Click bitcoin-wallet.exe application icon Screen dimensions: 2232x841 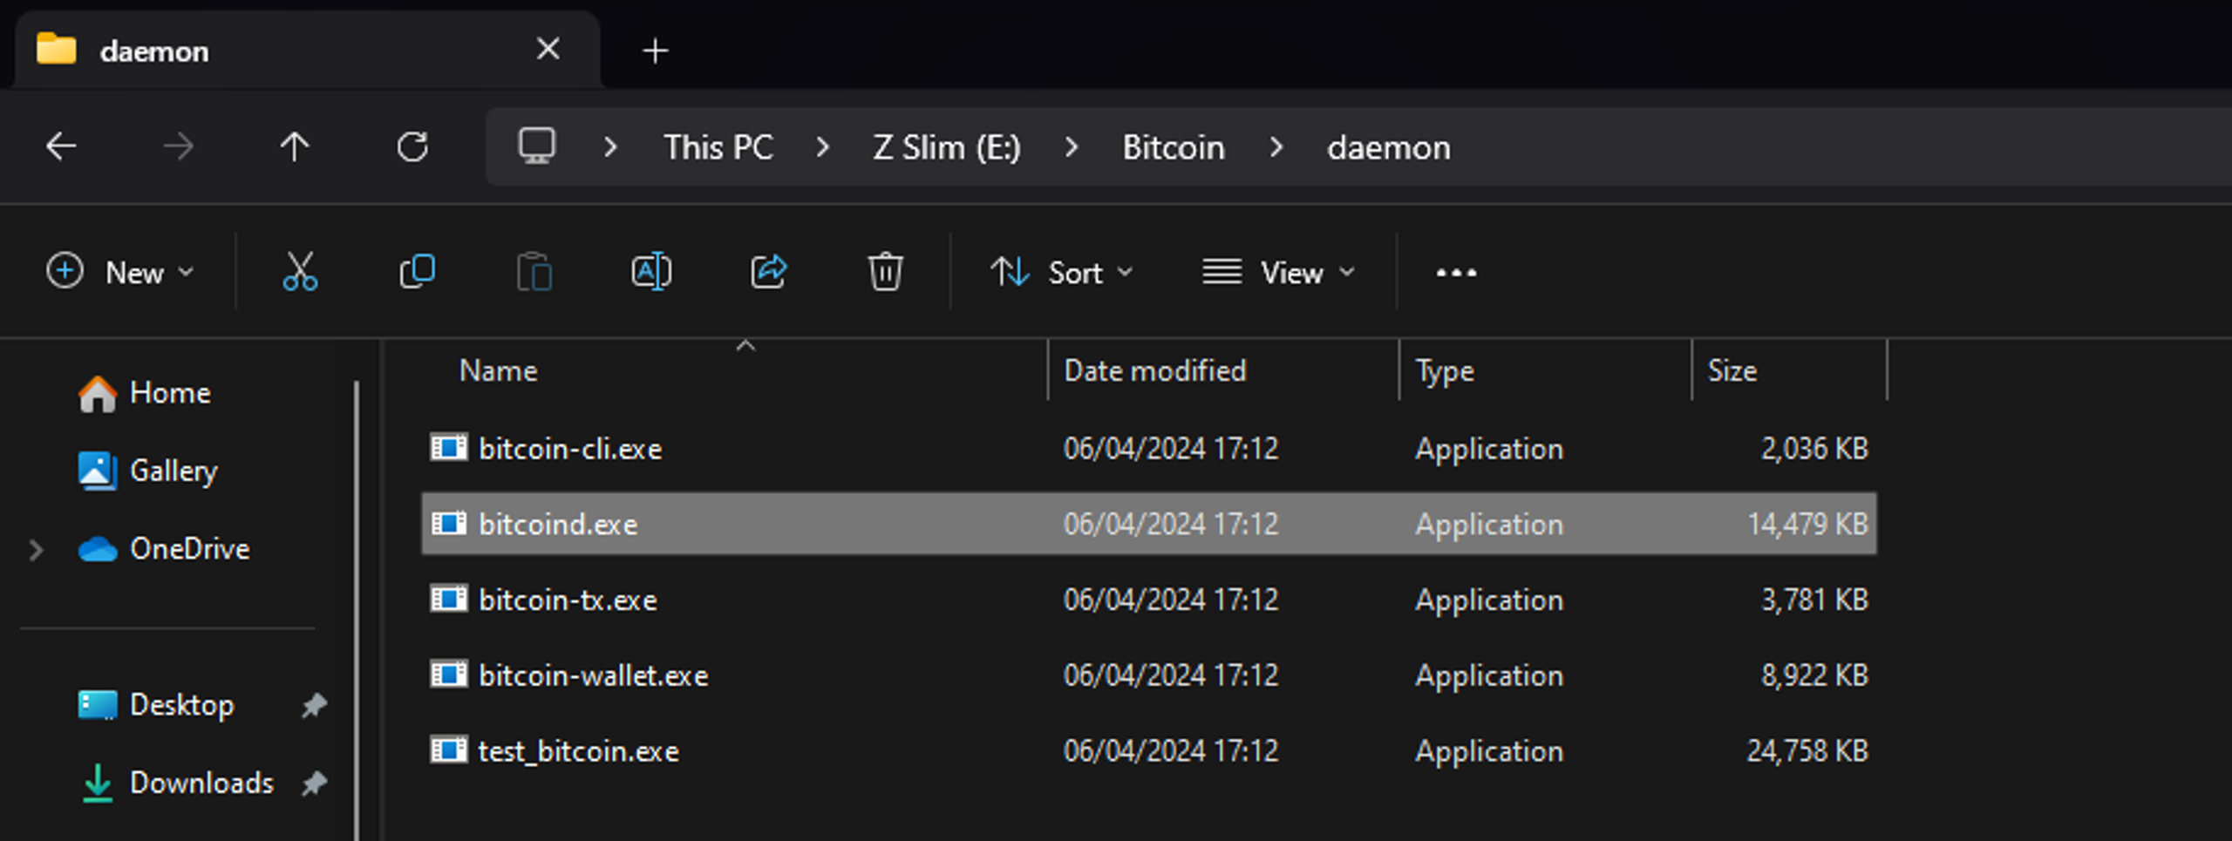[x=449, y=675]
